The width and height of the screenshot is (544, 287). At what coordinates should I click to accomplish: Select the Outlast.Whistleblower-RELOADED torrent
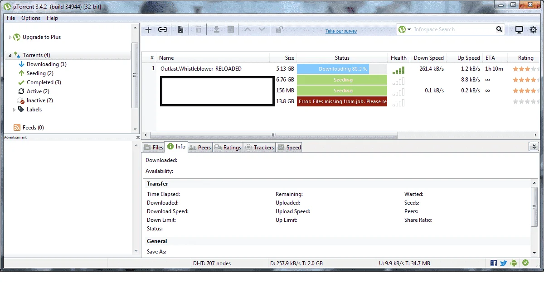(201, 69)
